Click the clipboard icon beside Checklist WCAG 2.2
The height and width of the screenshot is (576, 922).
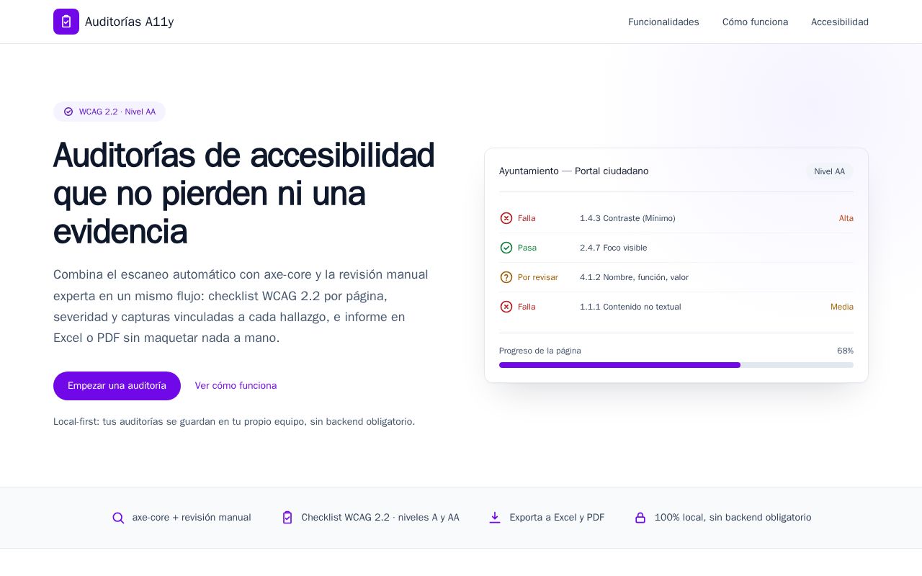coord(287,518)
